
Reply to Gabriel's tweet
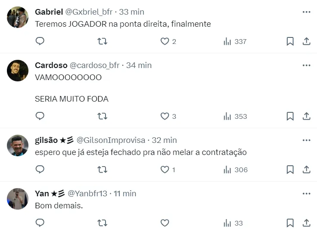click(40, 41)
